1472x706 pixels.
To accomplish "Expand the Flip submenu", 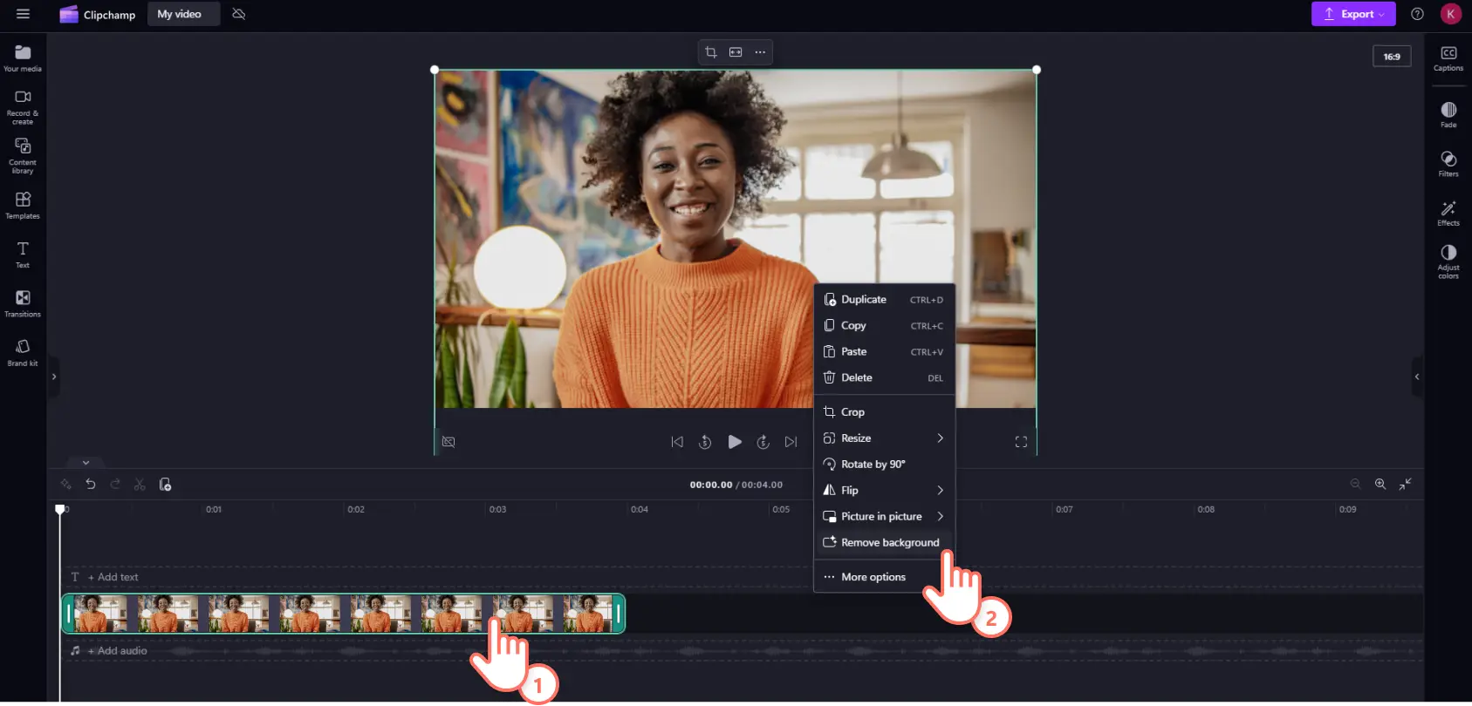I will pyautogui.click(x=885, y=490).
